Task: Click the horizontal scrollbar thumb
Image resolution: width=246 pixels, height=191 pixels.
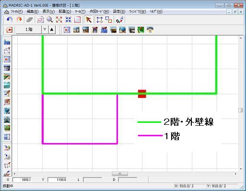Action: 120,174
